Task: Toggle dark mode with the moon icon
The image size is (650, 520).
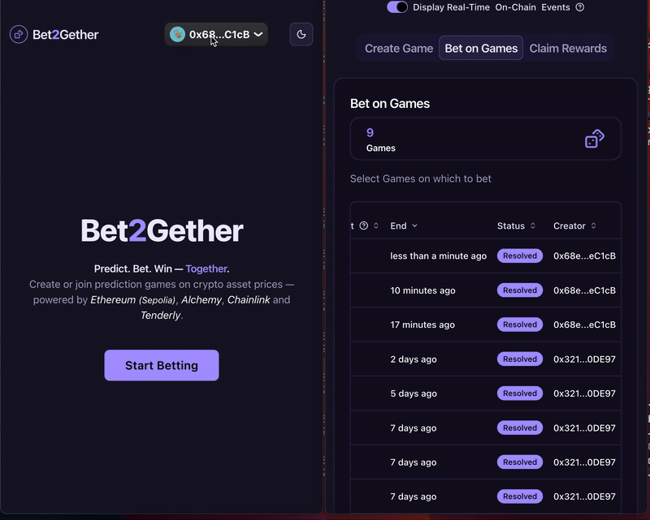Action: click(x=301, y=34)
